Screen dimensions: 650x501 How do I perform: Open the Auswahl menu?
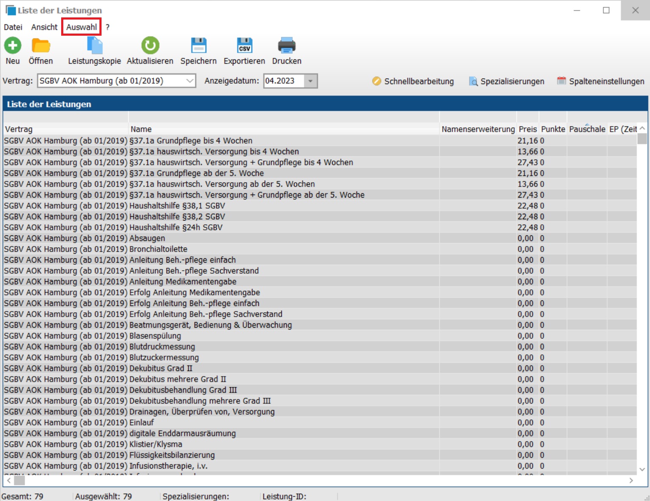(x=81, y=27)
